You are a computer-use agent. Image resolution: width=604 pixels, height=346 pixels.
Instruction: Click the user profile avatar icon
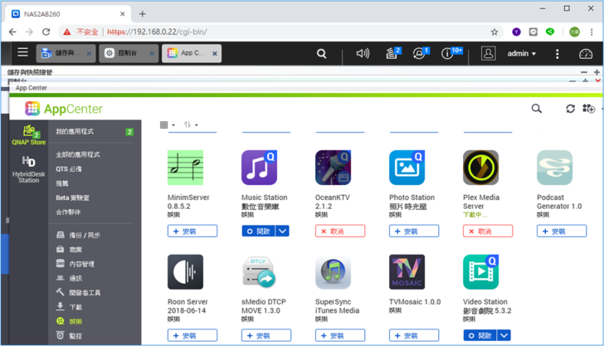tap(488, 53)
